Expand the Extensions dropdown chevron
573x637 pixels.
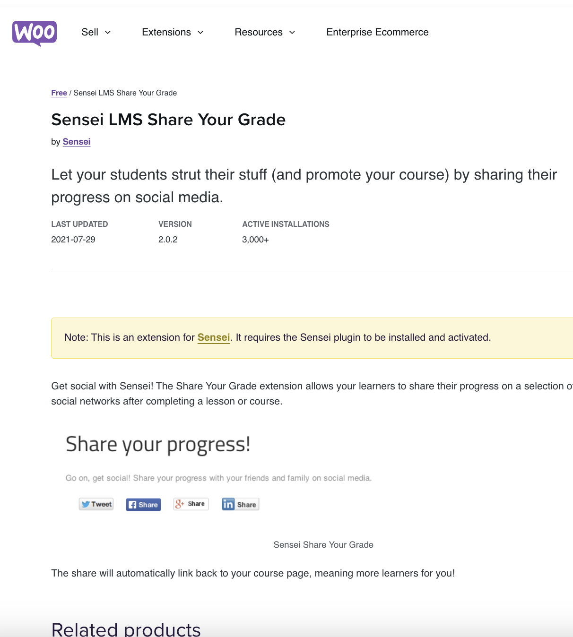[x=200, y=32]
